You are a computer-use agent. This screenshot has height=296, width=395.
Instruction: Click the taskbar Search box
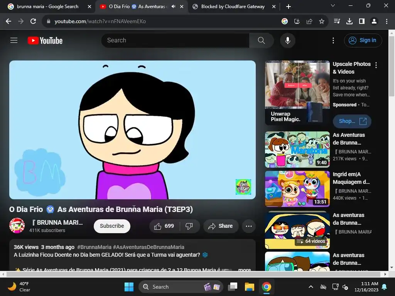click(181, 287)
